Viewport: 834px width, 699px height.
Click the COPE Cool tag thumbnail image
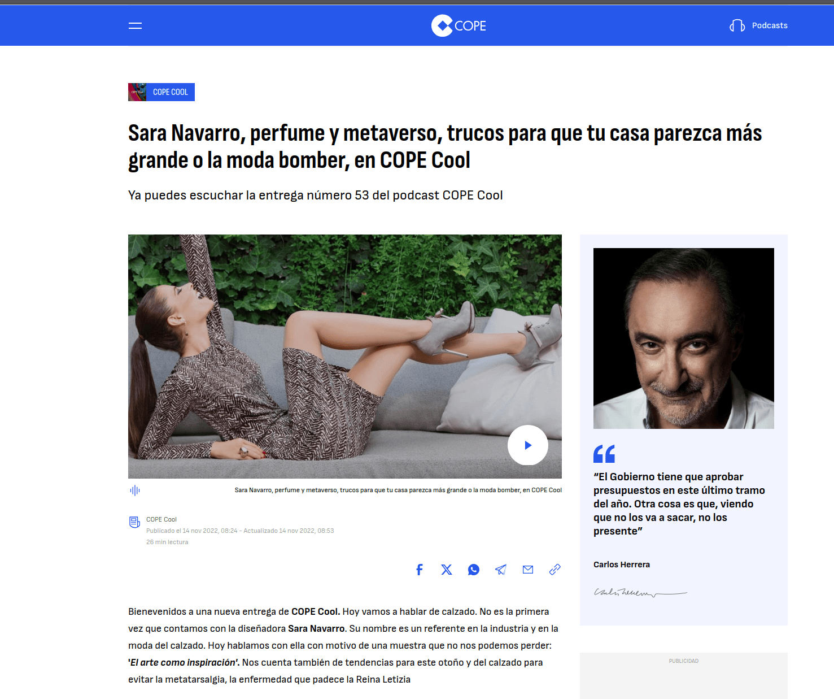coord(137,92)
